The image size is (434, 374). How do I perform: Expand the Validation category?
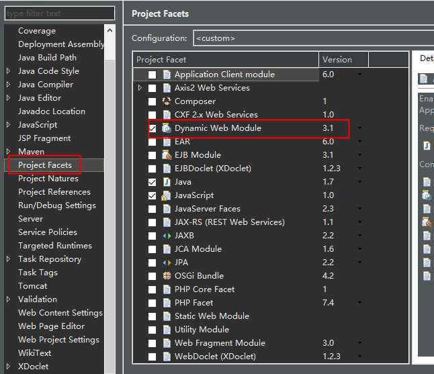(8, 299)
